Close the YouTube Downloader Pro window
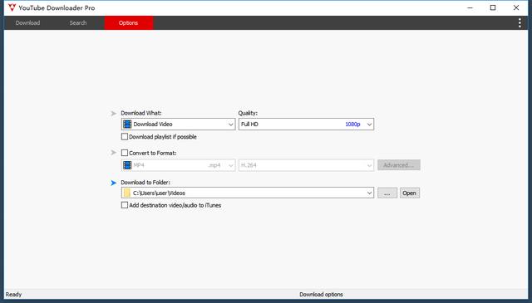 tap(516, 7)
